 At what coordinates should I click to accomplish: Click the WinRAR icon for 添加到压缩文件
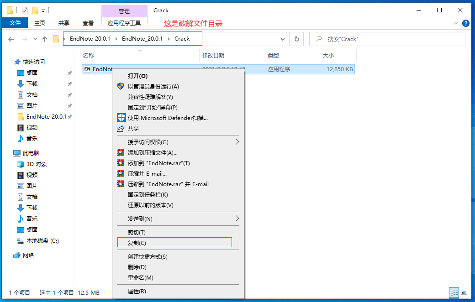(x=121, y=152)
